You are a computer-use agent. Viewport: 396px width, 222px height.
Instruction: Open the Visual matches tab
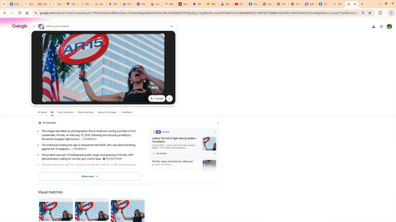coord(86,112)
